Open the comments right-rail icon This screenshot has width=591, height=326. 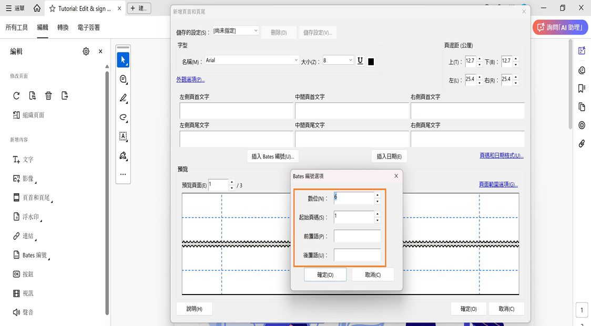tap(582, 70)
